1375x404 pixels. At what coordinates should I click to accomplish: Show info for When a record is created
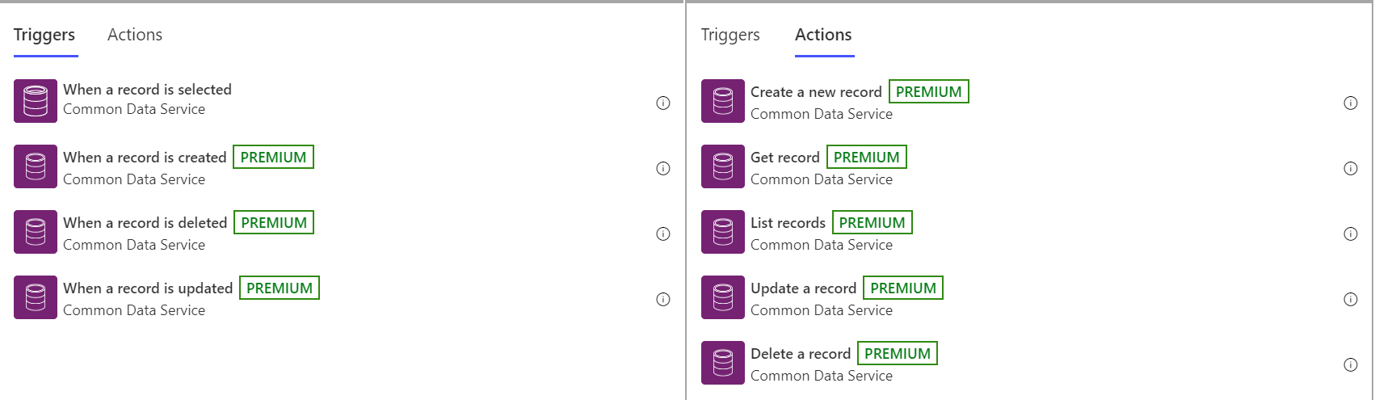point(663,168)
